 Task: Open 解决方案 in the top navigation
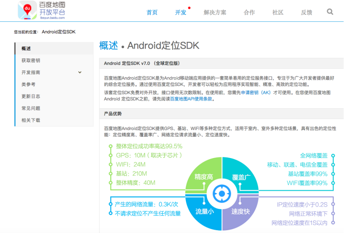point(215,12)
